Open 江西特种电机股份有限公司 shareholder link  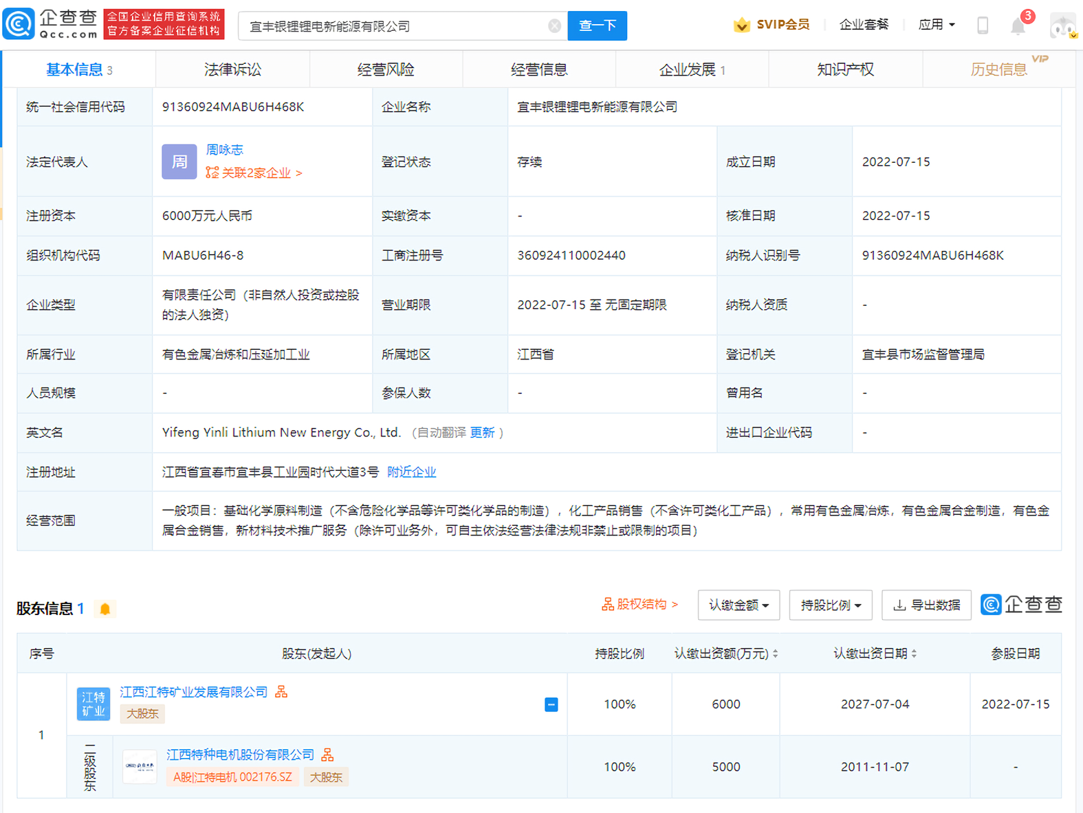click(x=240, y=755)
